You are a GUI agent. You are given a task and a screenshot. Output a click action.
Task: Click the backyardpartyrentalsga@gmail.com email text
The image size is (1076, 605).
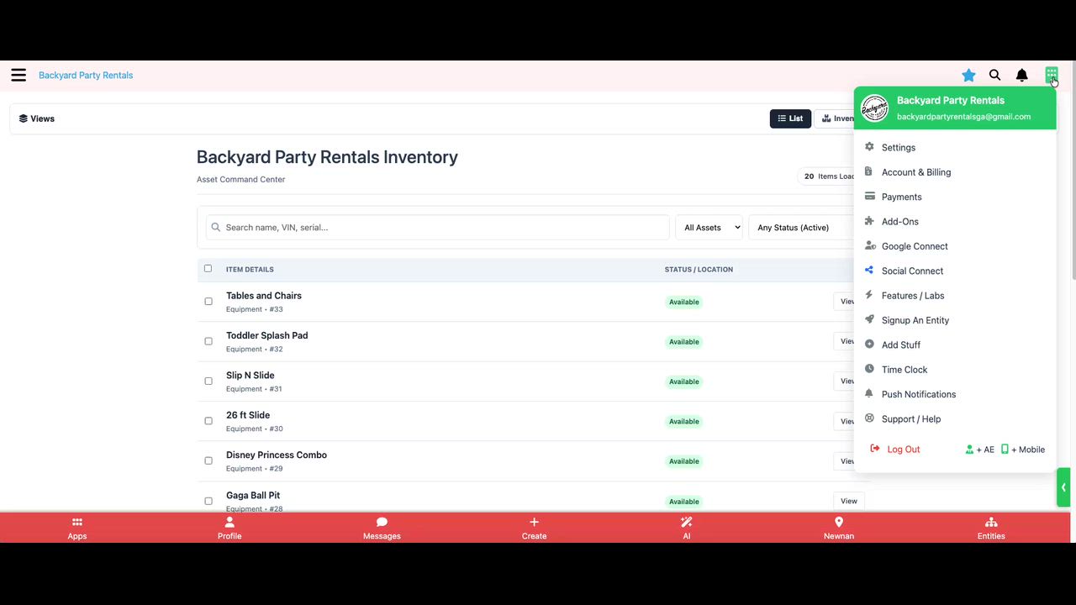pos(963,117)
